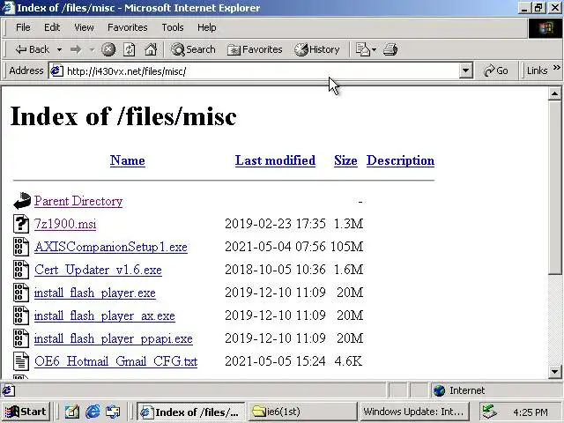Open the Help menu
This screenshot has width=564, height=423.
[207, 27]
